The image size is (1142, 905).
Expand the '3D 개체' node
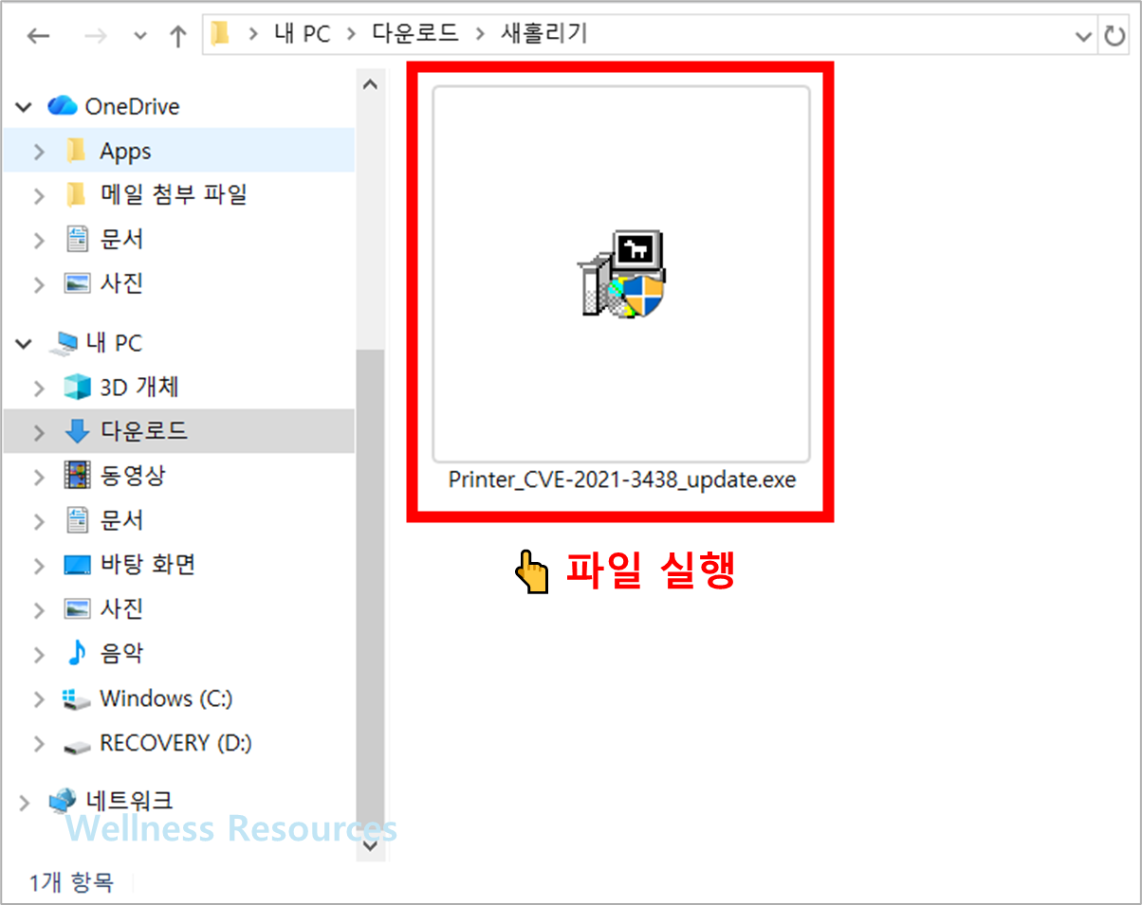(39, 388)
